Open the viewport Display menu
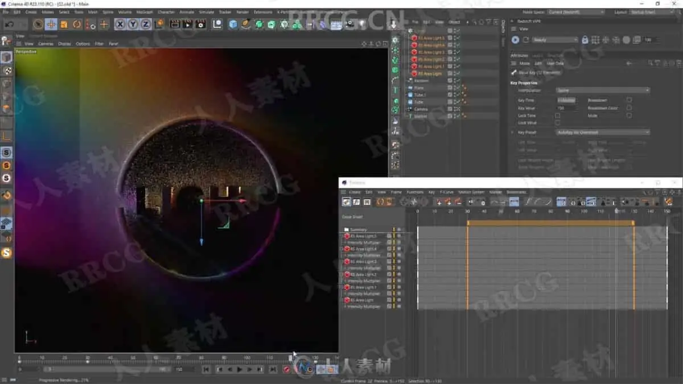 (x=64, y=43)
